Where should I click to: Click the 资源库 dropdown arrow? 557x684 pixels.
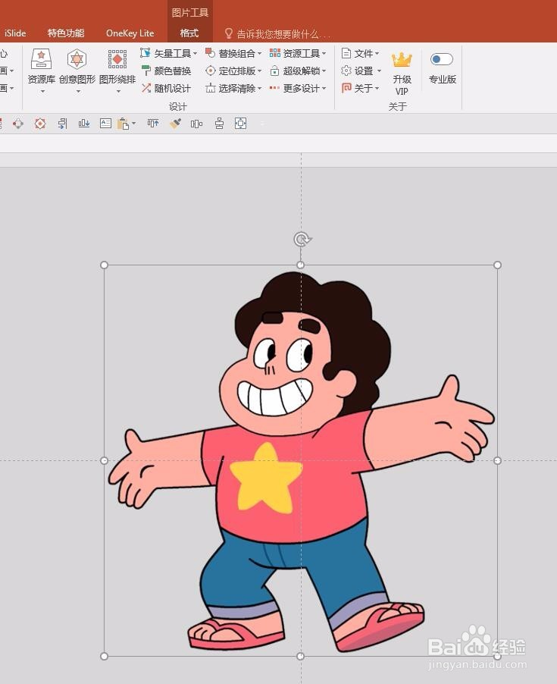tap(42, 92)
